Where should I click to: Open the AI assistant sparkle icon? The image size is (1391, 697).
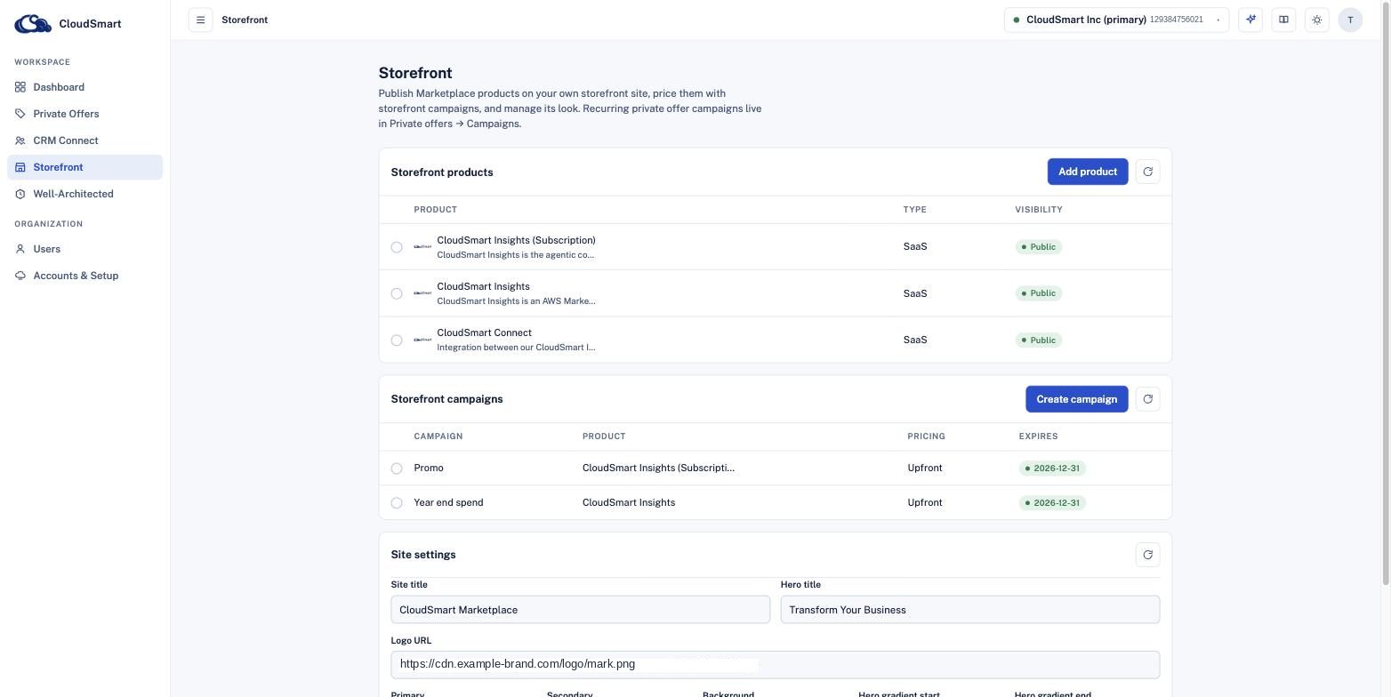click(1250, 20)
